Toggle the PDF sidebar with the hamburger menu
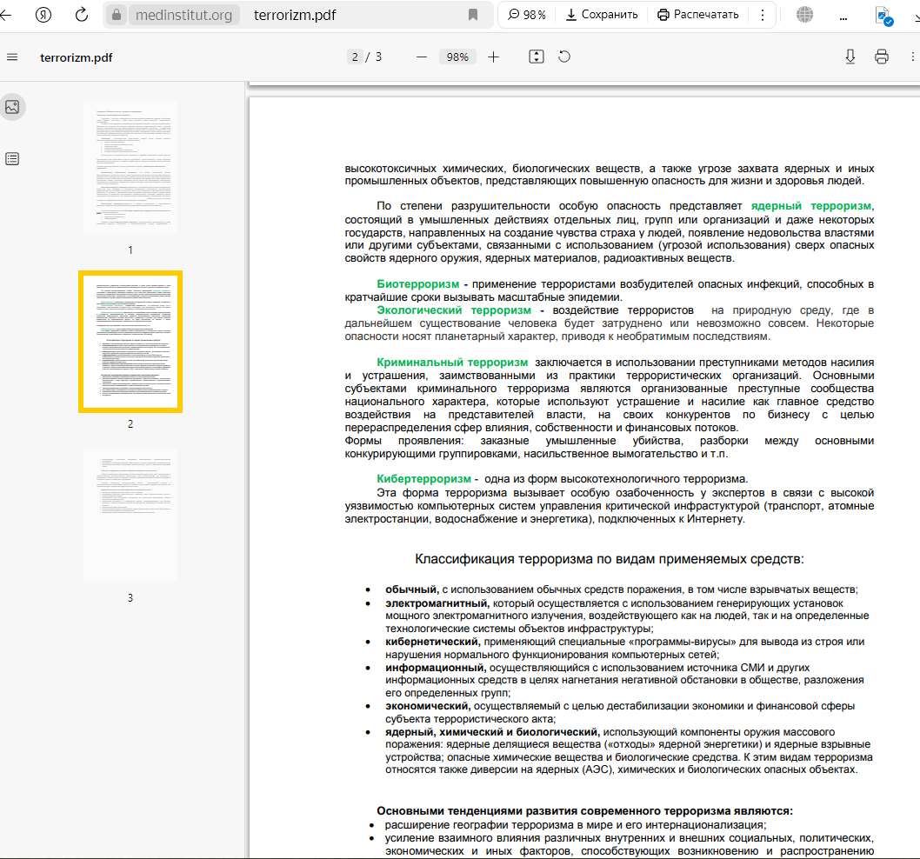920x859 pixels. 12,57
